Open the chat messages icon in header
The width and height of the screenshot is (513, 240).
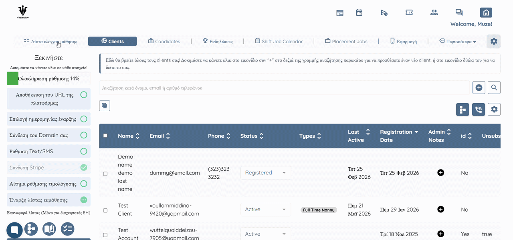(459, 12)
